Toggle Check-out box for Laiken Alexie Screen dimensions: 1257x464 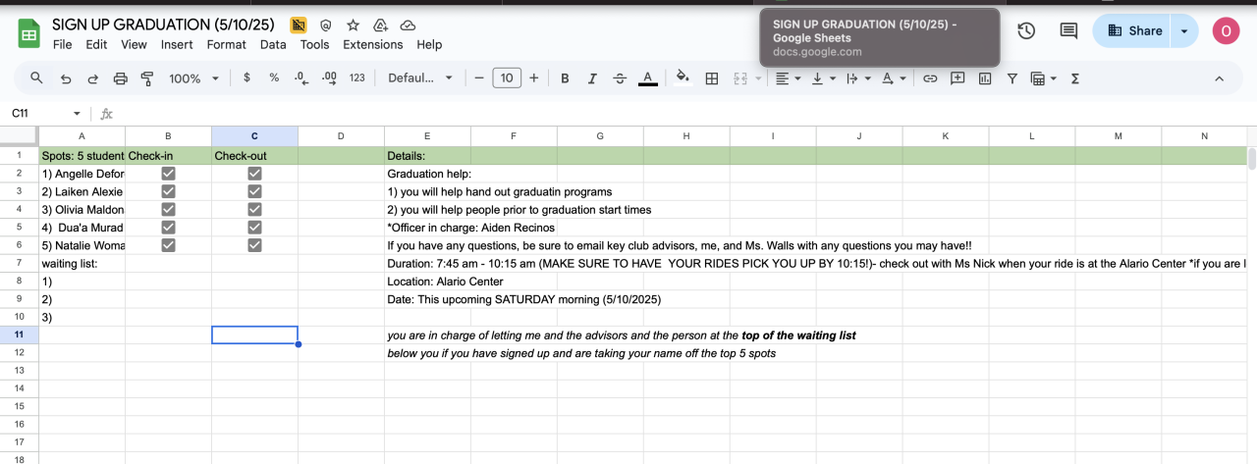(254, 191)
